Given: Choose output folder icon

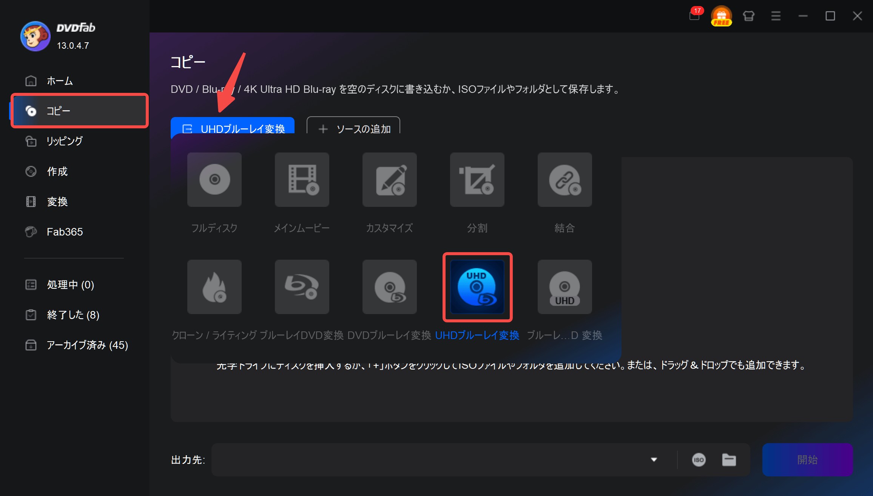Looking at the screenshot, I should pos(729,460).
